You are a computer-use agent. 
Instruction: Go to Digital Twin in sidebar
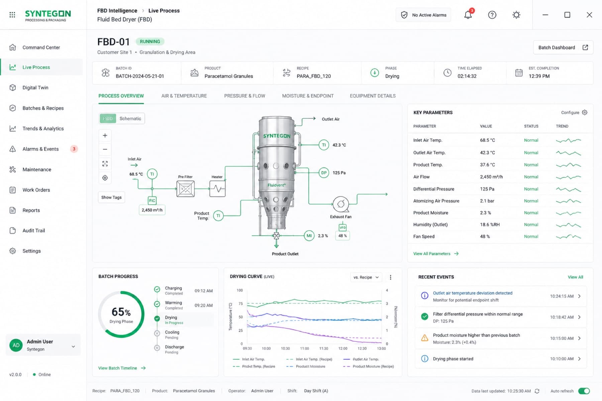[42, 88]
